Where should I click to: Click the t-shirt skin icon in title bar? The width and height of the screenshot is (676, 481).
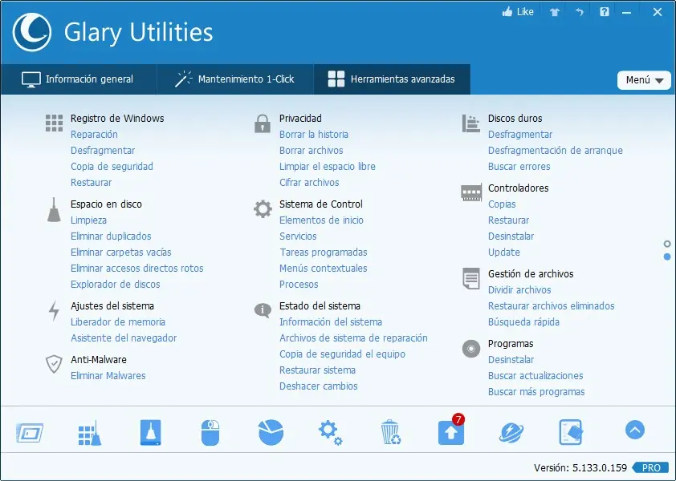(555, 12)
